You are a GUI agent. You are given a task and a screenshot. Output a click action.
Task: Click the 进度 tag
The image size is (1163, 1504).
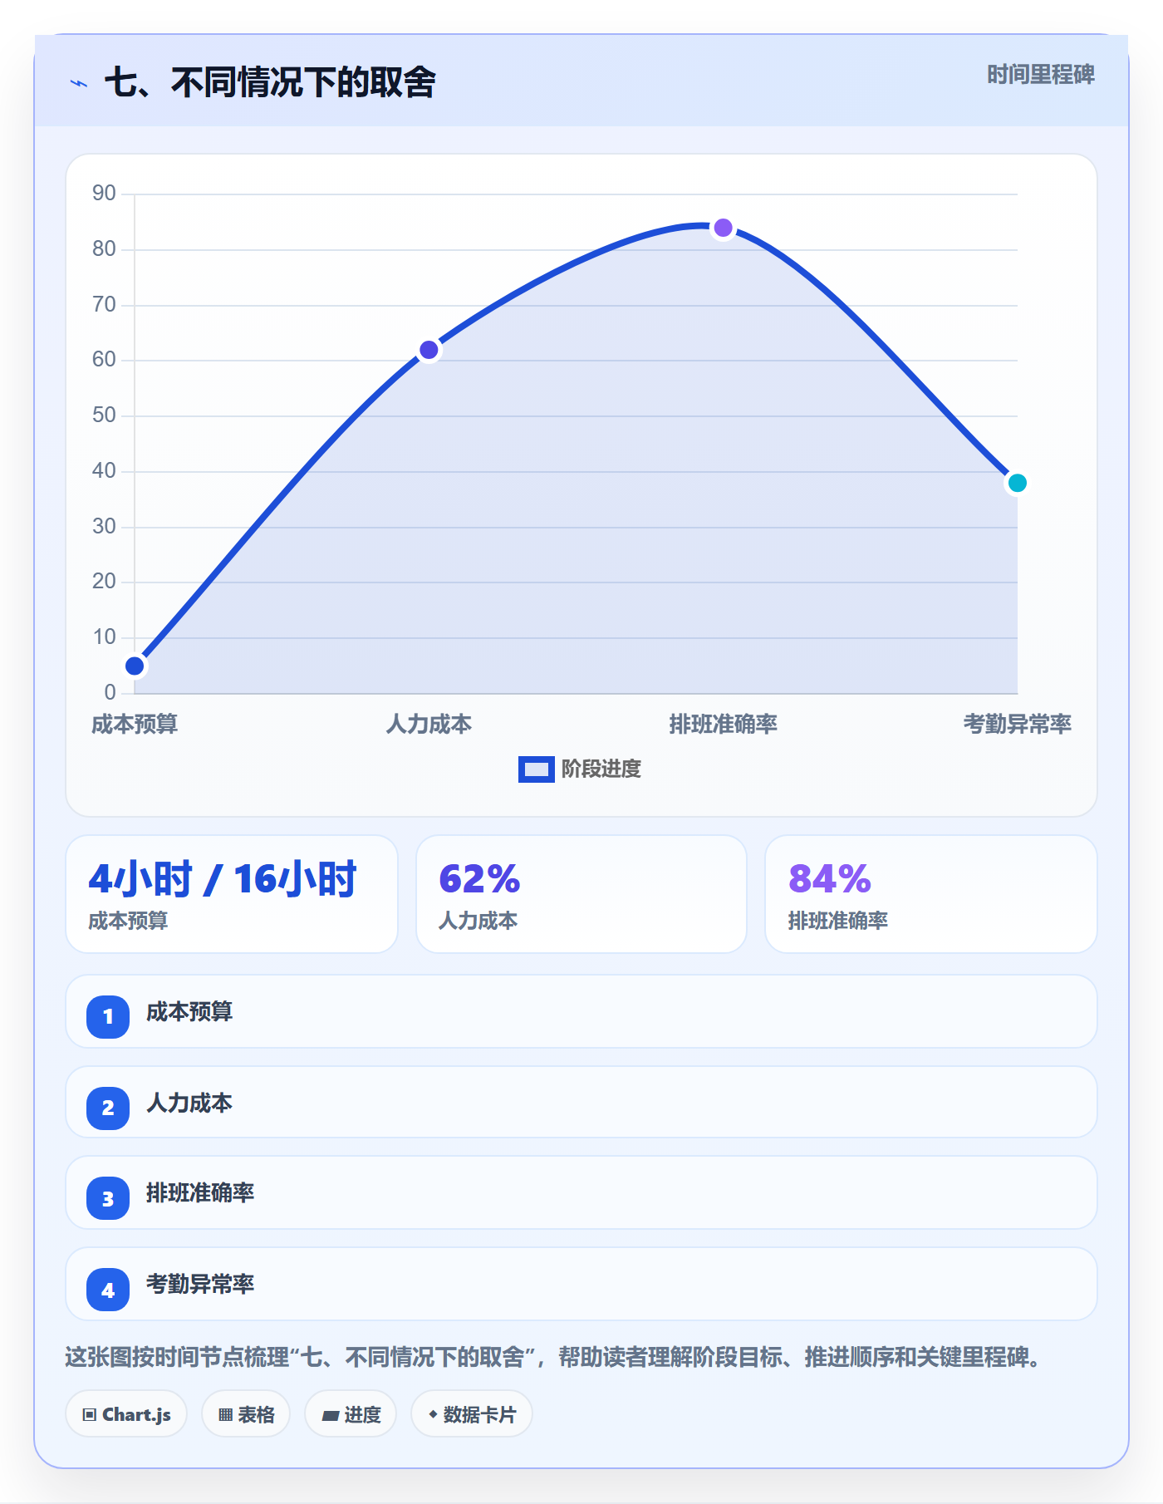351,1414
